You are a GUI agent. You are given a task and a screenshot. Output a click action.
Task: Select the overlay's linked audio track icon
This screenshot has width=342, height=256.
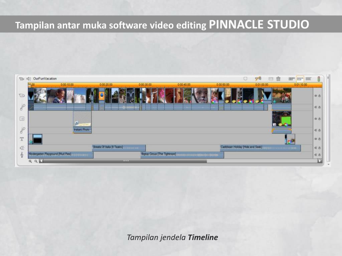22,130
